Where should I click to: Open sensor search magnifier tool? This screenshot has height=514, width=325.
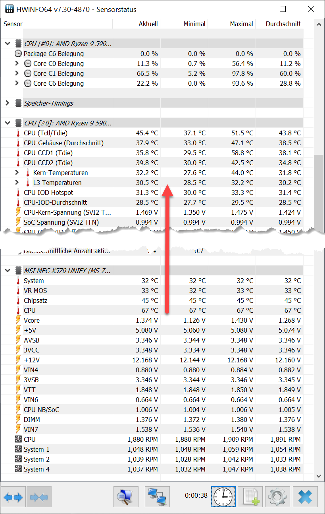pyautogui.click(x=126, y=497)
